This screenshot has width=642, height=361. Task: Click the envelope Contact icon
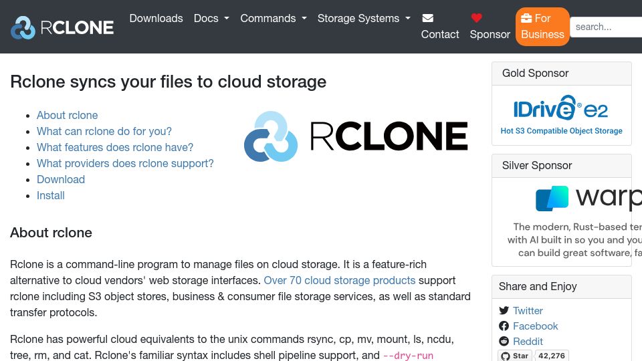[428, 18]
